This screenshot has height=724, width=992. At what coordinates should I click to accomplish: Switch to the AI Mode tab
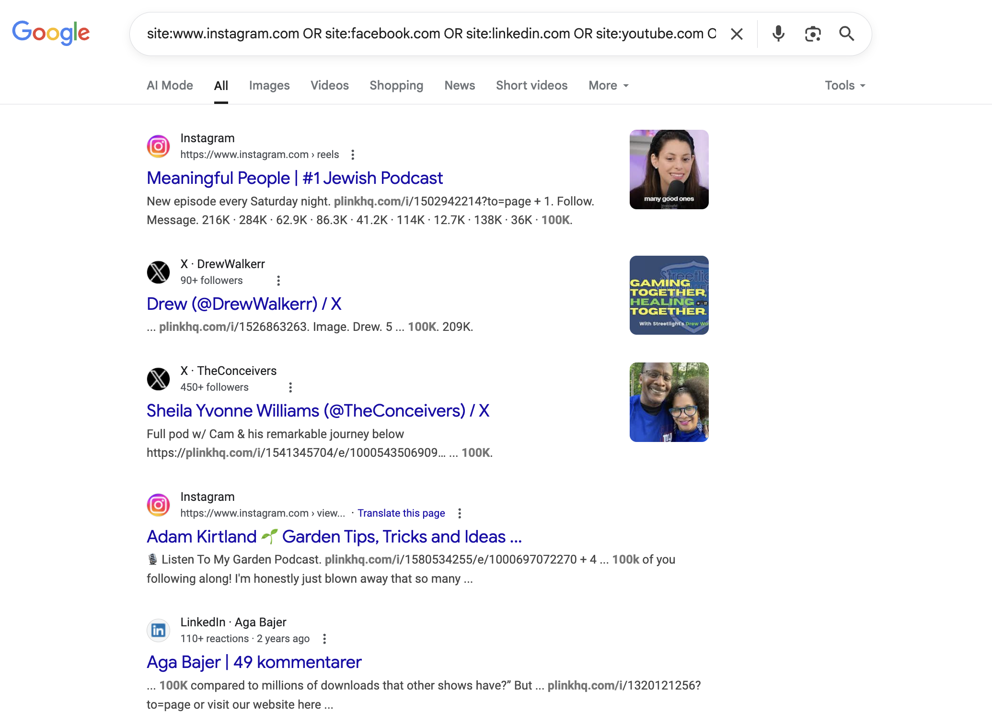[170, 86]
